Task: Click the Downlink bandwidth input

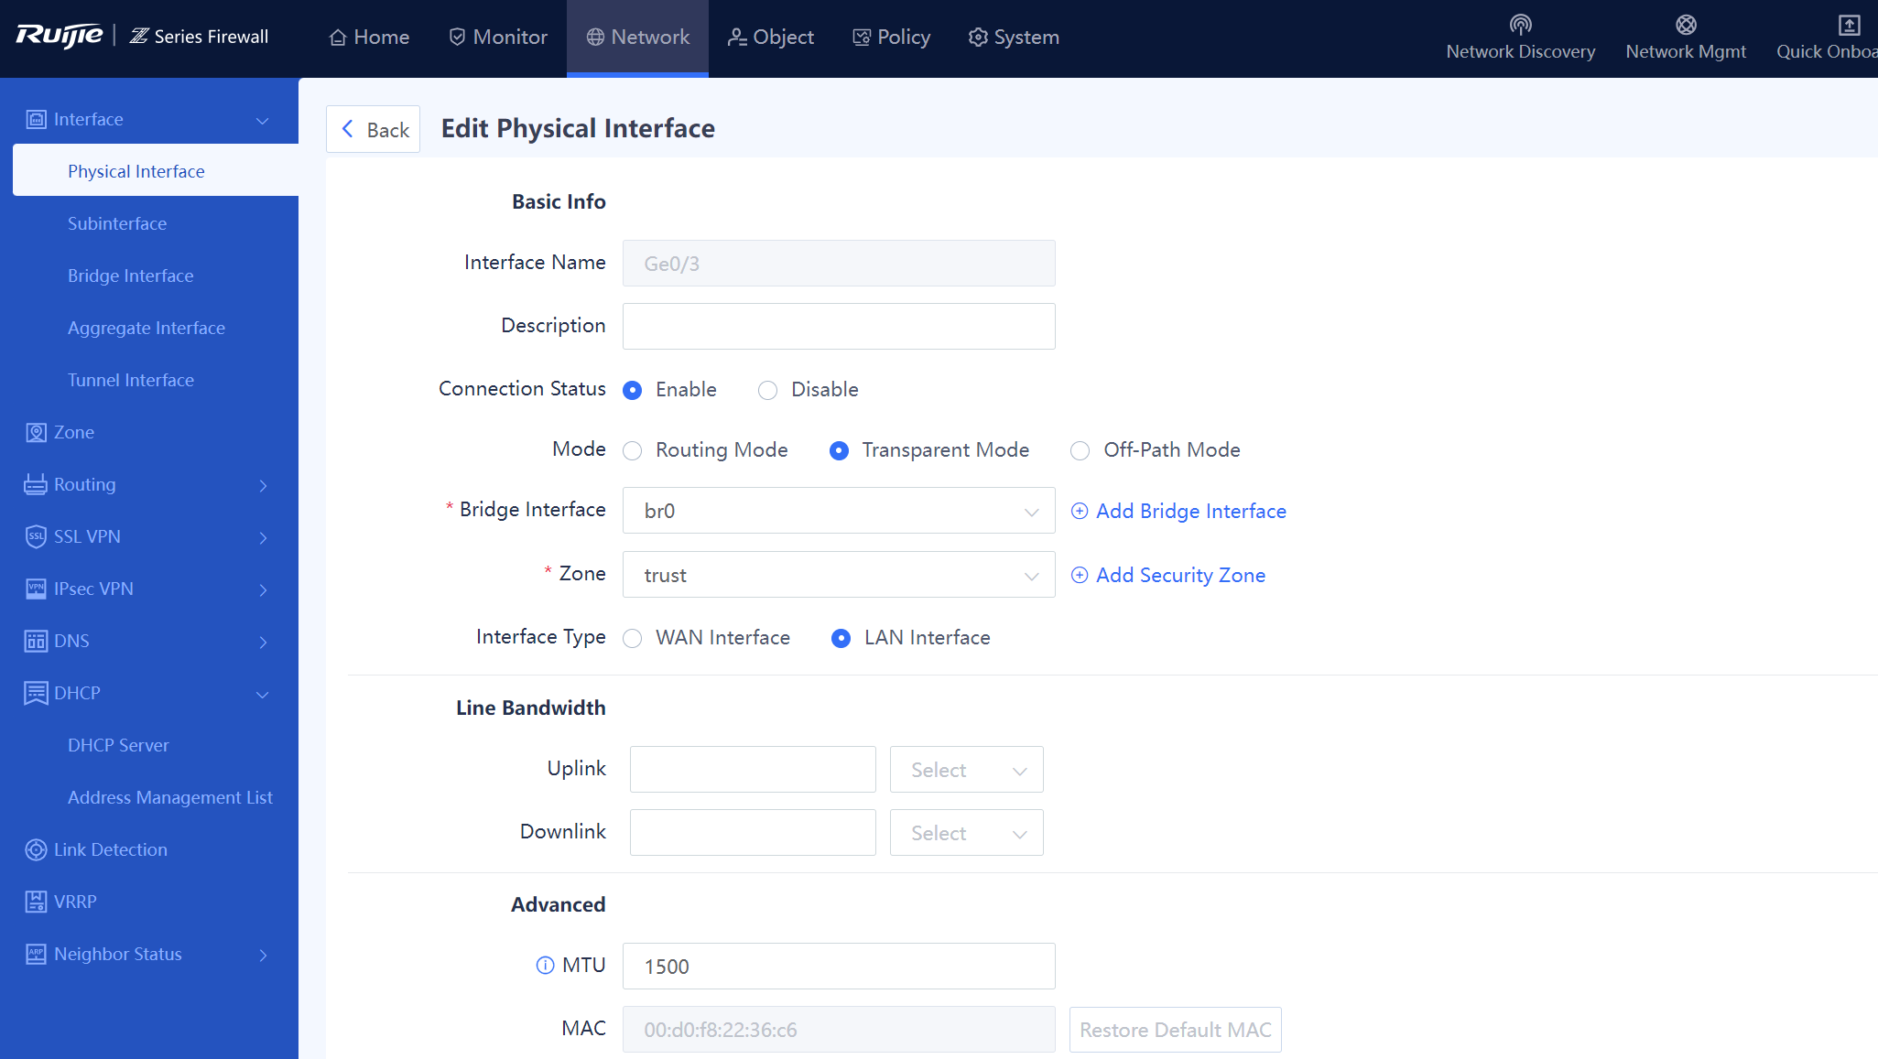Action: pos(753,832)
